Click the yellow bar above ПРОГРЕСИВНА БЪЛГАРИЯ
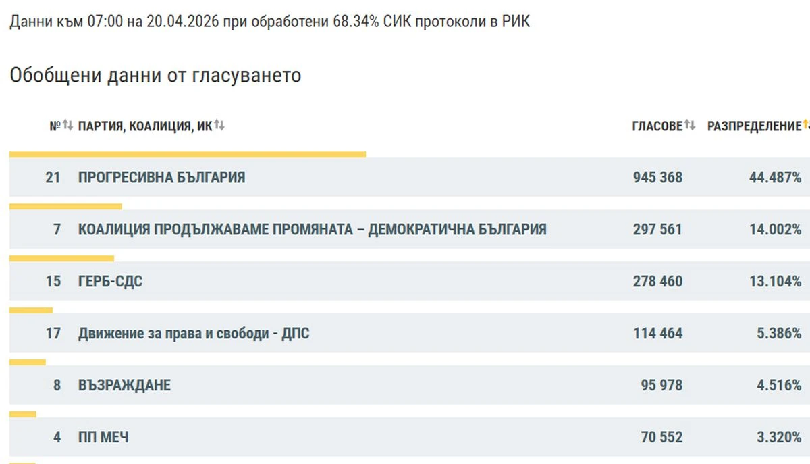Viewport: 810px width, 464px height. [x=188, y=155]
